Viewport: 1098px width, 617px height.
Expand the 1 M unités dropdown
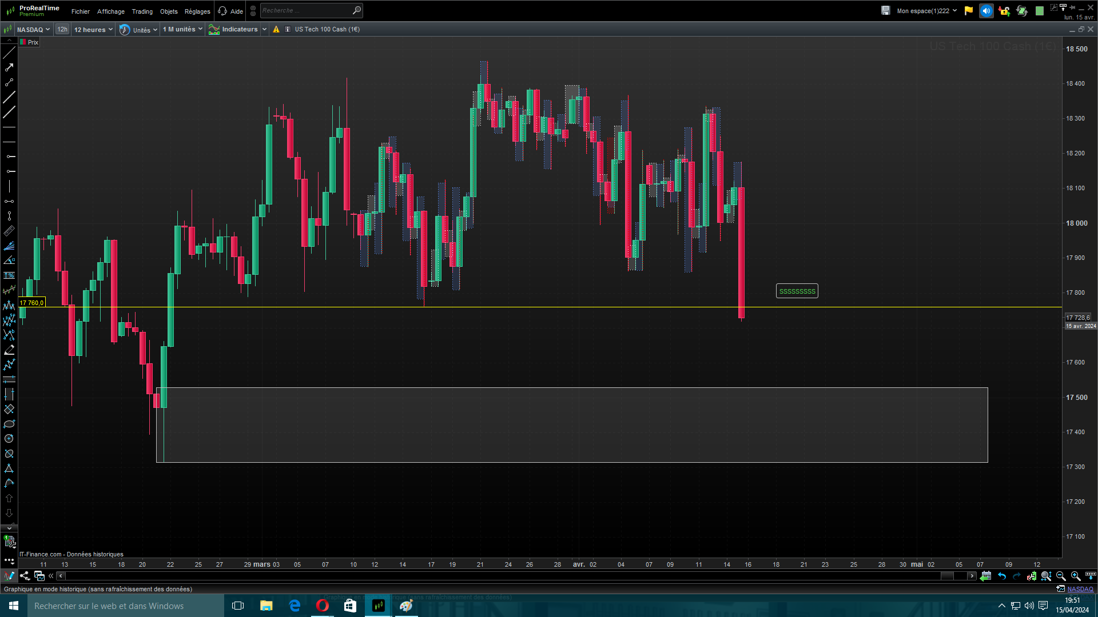click(182, 29)
